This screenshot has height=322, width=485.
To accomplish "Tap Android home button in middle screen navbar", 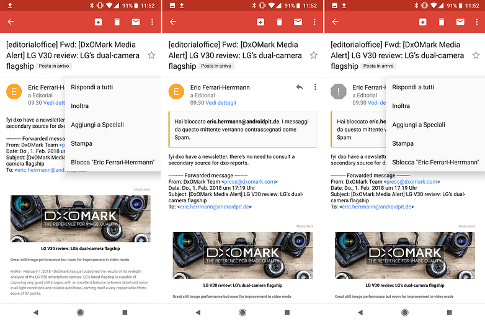I will pyautogui.click(x=242, y=313).
